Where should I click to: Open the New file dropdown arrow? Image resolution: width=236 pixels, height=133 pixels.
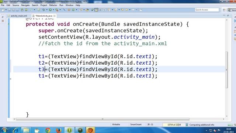[x=6, y=10]
